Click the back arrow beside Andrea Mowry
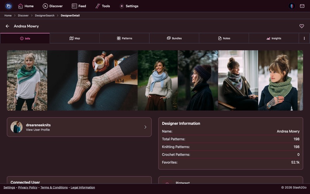This screenshot has height=194, width=310. tap(7, 26)
